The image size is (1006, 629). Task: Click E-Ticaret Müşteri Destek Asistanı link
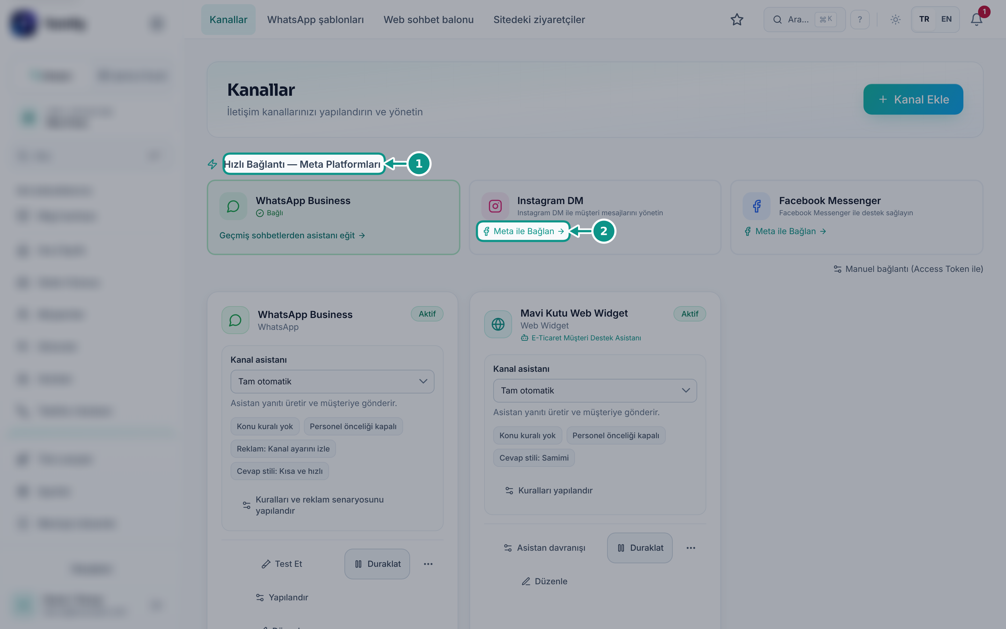[581, 338]
